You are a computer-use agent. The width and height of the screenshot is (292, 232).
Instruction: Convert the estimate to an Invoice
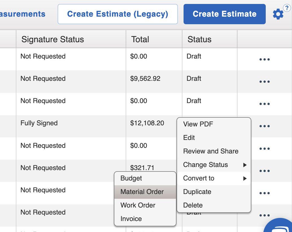click(131, 219)
